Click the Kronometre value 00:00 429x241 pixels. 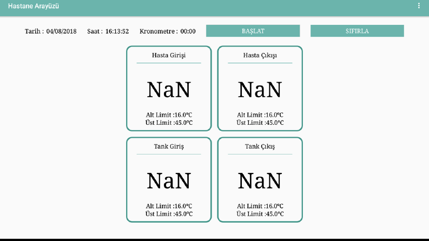pos(188,31)
